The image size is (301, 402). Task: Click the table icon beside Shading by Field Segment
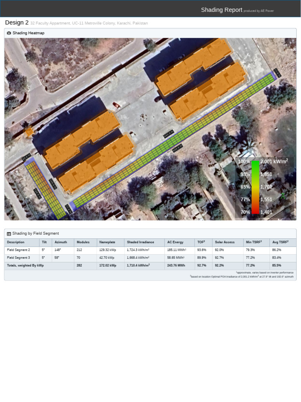coord(9,234)
